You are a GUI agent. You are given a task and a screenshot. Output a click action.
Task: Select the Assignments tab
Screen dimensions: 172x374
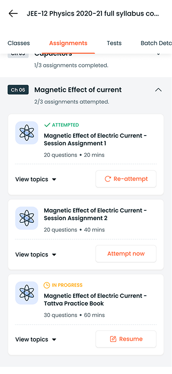(x=68, y=43)
